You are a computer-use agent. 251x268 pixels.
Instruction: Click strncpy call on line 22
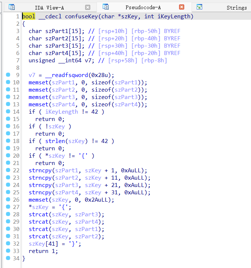(40, 170)
